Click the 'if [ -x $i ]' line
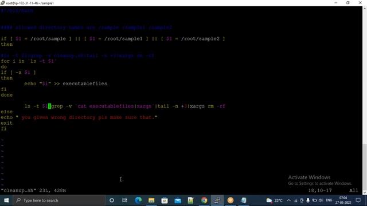 tap(18, 73)
